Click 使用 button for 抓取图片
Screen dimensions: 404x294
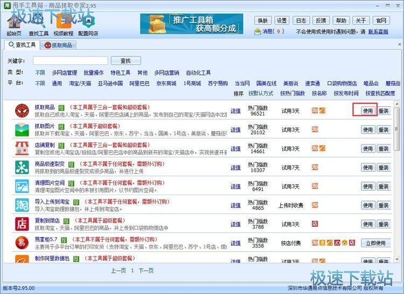(x=368, y=130)
